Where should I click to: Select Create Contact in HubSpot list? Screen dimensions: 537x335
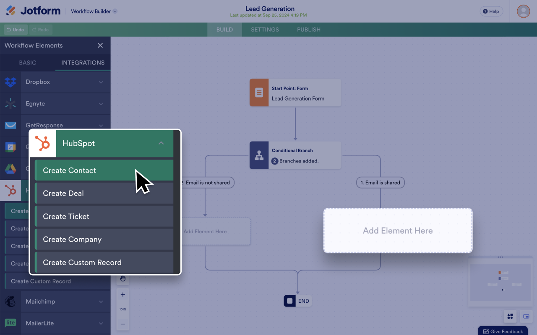104,170
